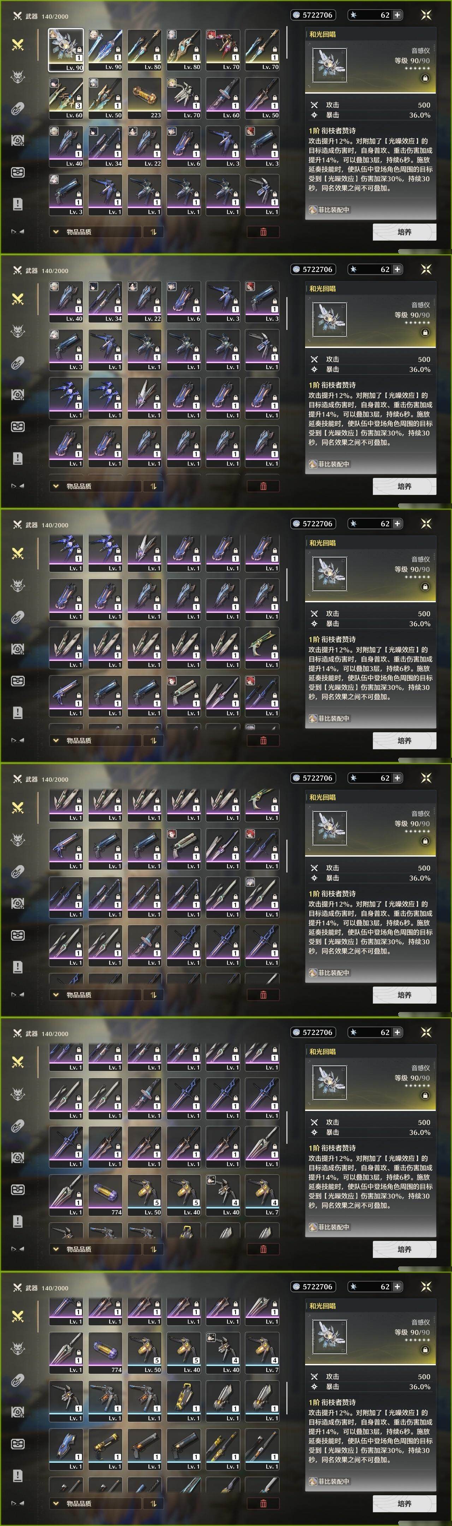Screen dimensions: 452x1526
Task: Toggle the sort order arrows beside 物品品质
Action: (x=153, y=232)
